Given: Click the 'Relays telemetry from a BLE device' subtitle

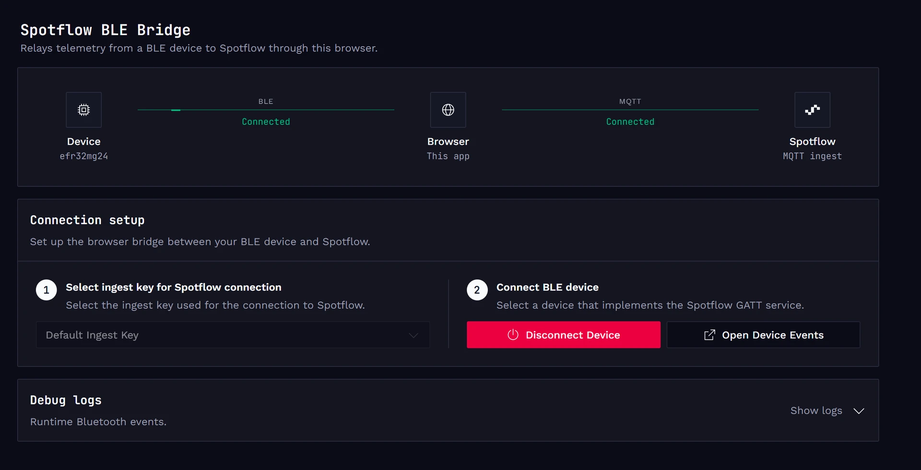Looking at the screenshot, I should (199, 48).
